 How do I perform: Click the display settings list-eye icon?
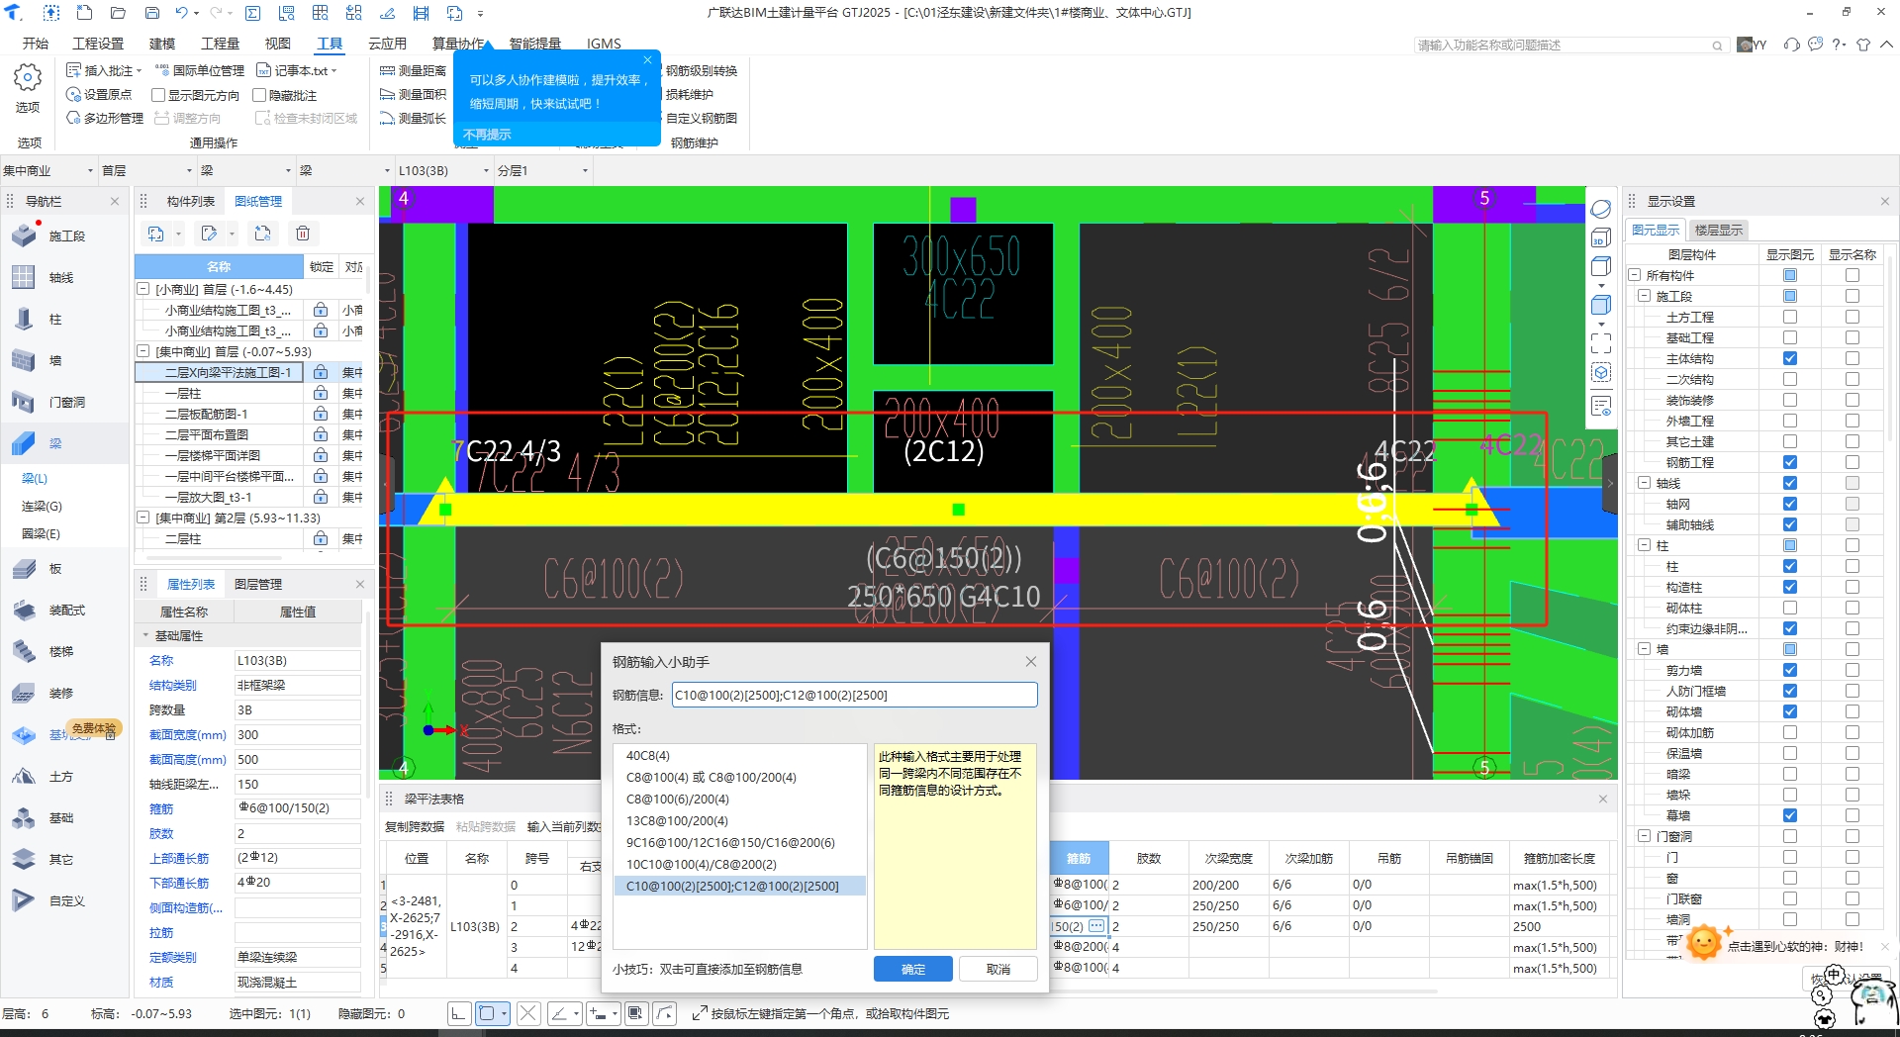(x=1601, y=406)
